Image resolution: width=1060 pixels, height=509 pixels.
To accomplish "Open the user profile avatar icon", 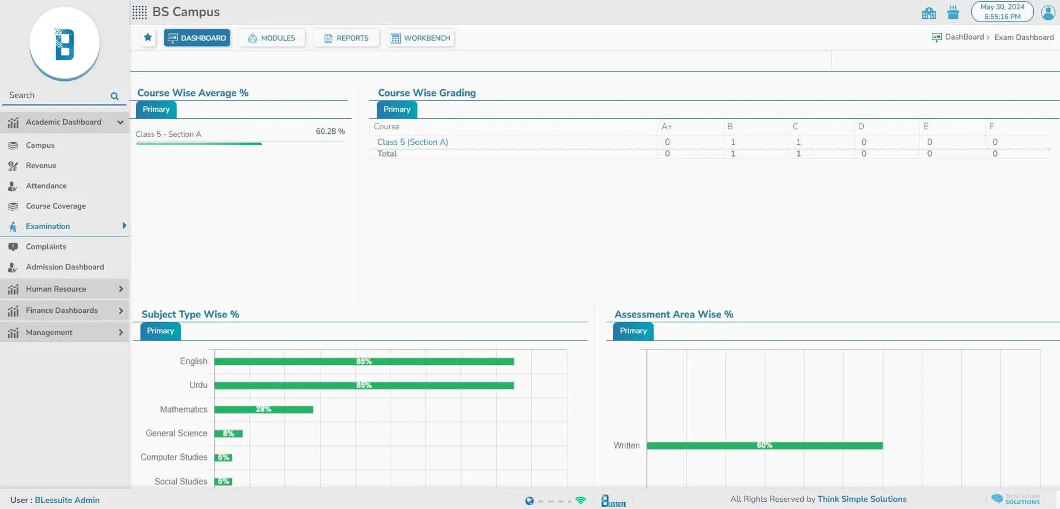I will pyautogui.click(x=1048, y=12).
